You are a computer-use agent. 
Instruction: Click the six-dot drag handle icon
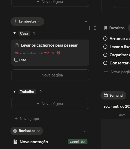tap(95, 28)
